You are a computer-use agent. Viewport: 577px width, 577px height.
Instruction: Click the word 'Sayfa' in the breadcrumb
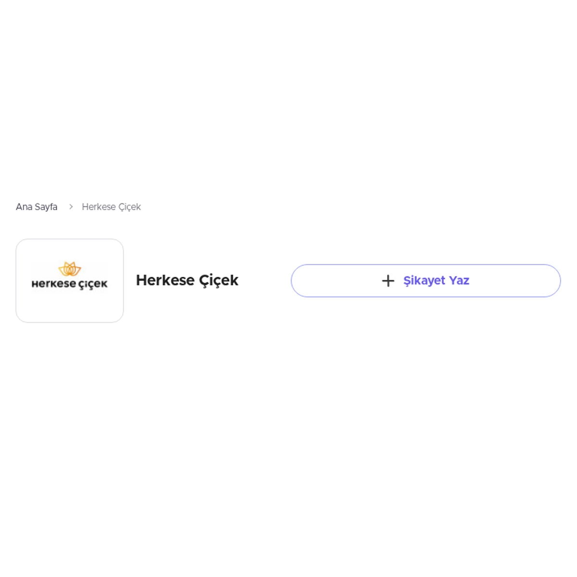coord(46,207)
